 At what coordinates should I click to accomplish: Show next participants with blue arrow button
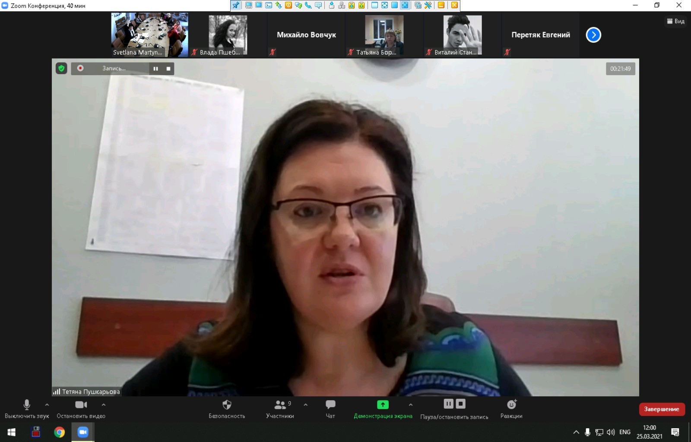(x=593, y=35)
